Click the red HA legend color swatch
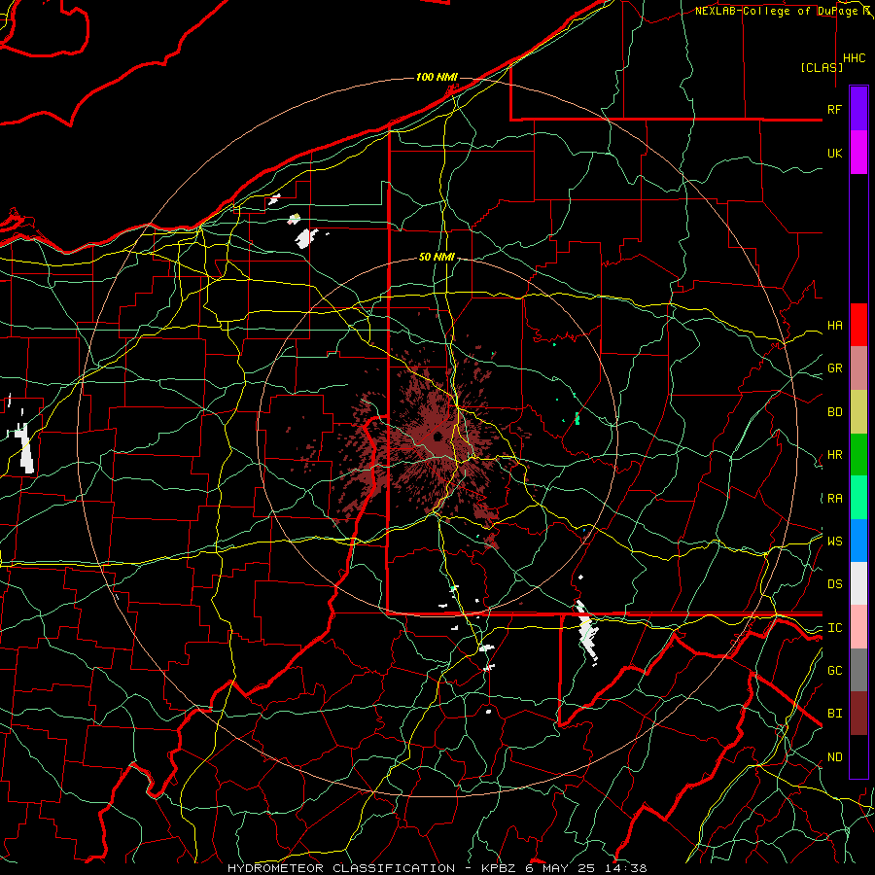This screenshot has width=875, height=875. click(x=858, y=325)
